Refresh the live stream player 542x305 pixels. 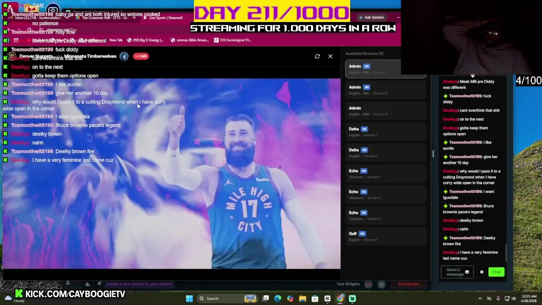317,56
